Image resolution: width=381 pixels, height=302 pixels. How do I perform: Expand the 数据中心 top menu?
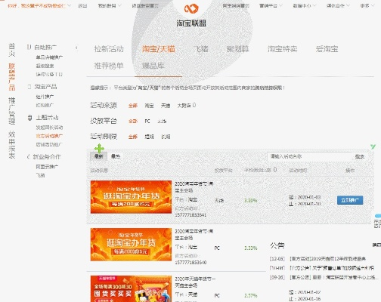[x=304, y=5]
